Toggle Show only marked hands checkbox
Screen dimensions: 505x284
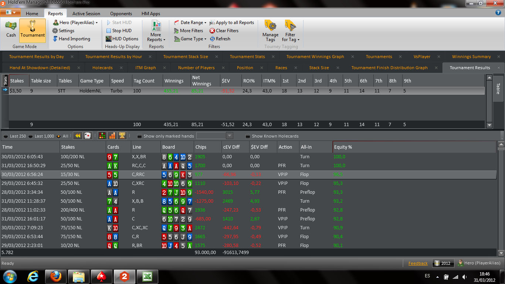[x=139, y=136]
